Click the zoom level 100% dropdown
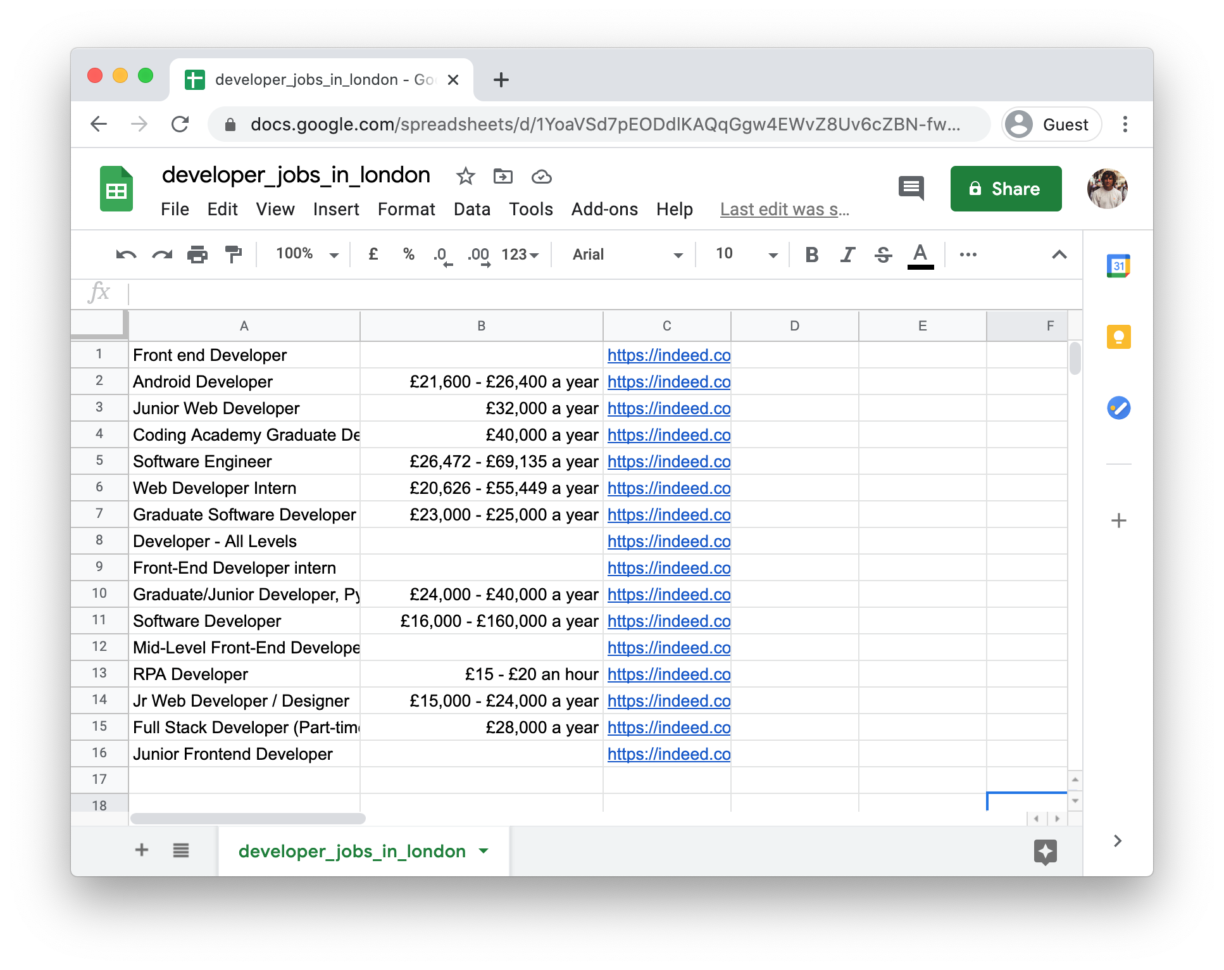The height and width of the screenshot is (970, 1224). 304,255
